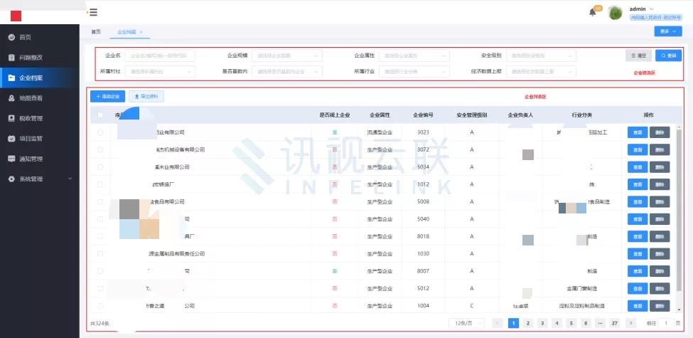
Task: Click the blue 查询 search button
Action: (x=668, y=56)
